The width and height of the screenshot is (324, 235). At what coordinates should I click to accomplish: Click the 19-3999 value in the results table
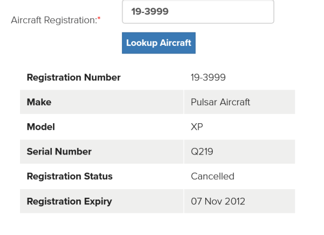click(208, 77)
